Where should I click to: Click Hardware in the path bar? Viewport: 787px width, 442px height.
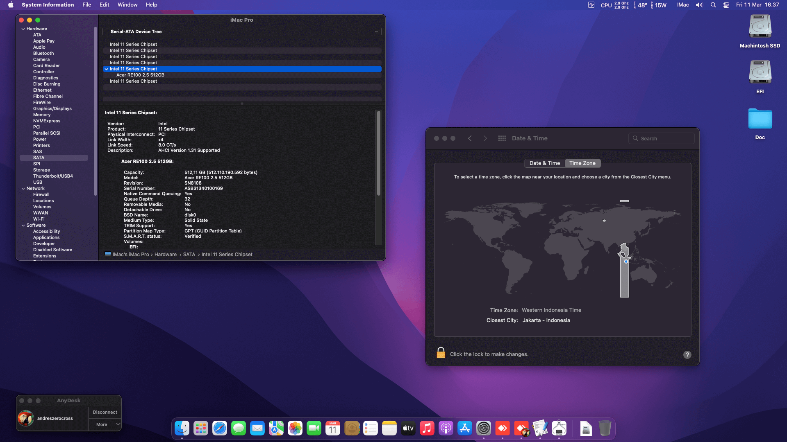pos(166,255)
